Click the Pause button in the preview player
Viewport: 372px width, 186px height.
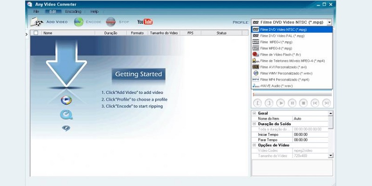292,103
